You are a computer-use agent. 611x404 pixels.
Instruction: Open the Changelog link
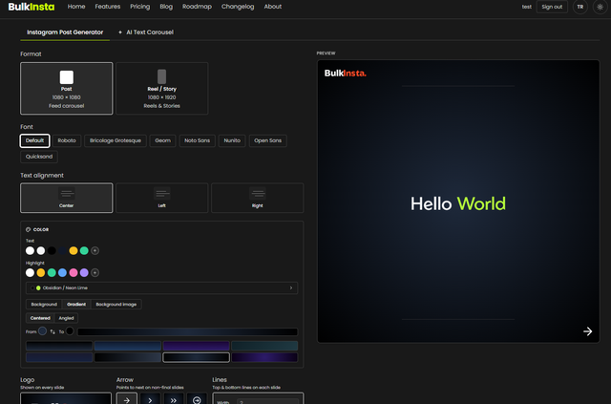point(238,7)
